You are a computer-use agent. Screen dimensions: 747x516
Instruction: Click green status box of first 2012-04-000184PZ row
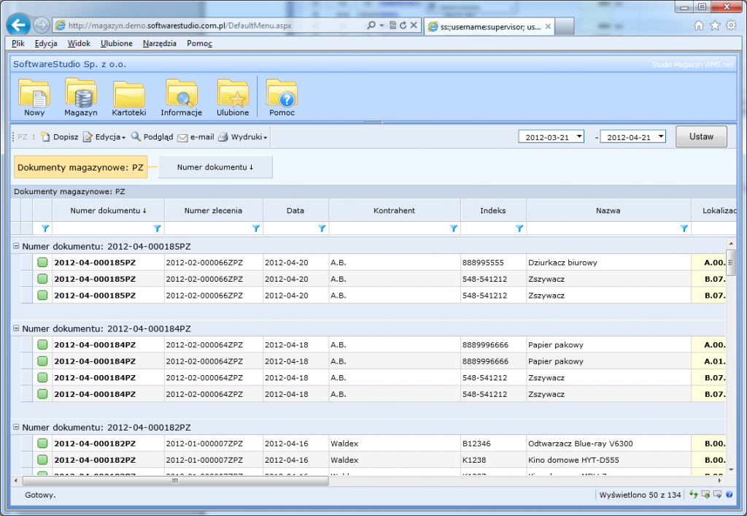42,344
